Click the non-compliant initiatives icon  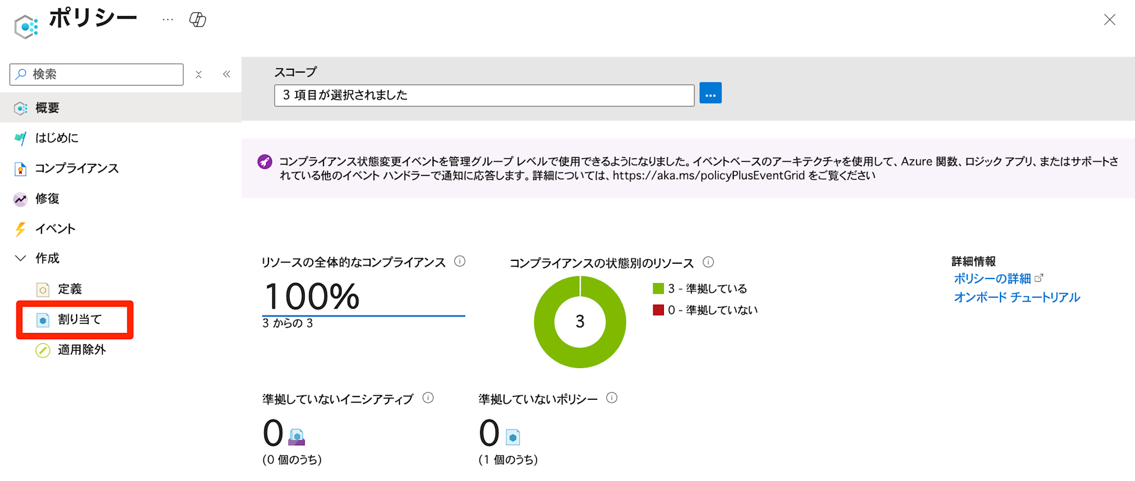pos(297,437)
